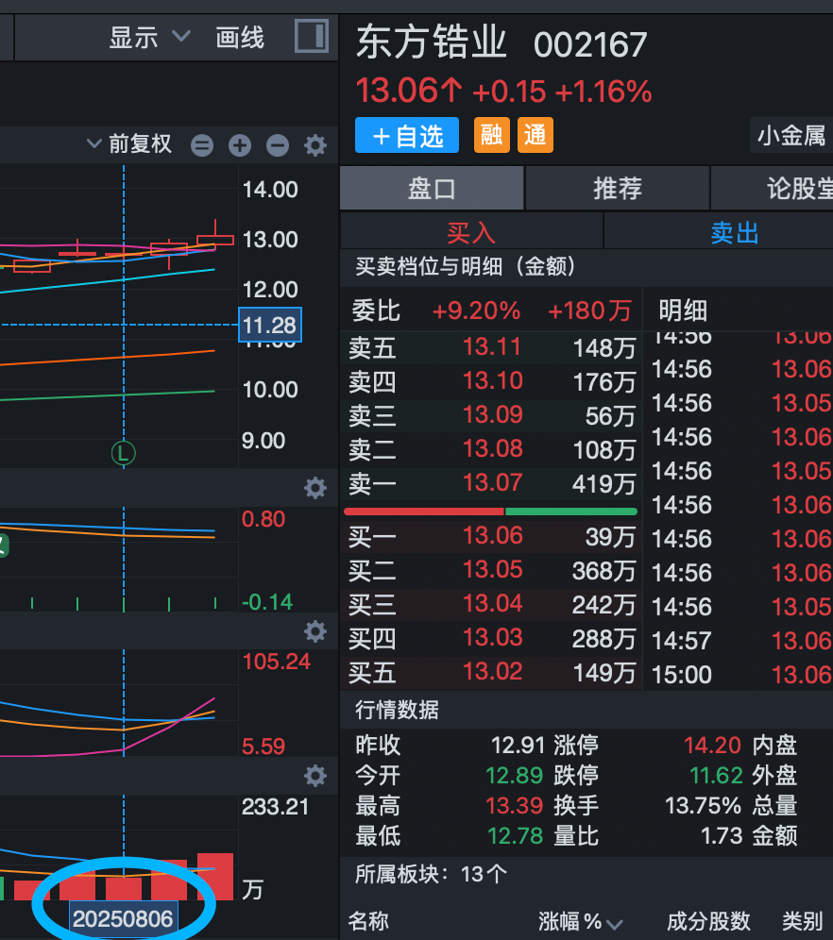Screen dimensions: 833x940
Task: Select the 卖三 13.09 ask row
Action: coord(491,415)
